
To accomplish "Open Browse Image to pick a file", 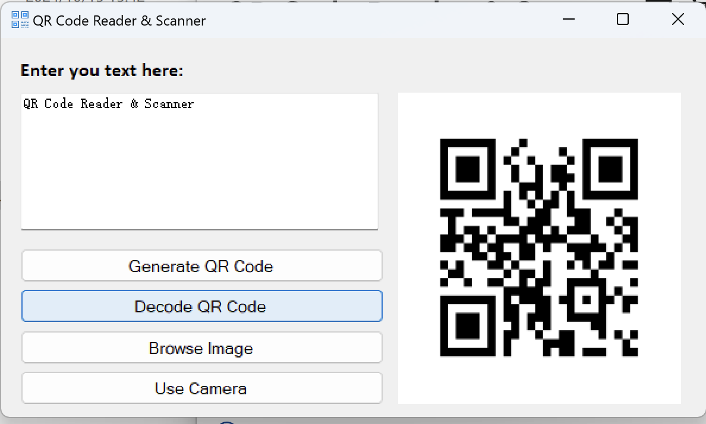I will point(201,348).
